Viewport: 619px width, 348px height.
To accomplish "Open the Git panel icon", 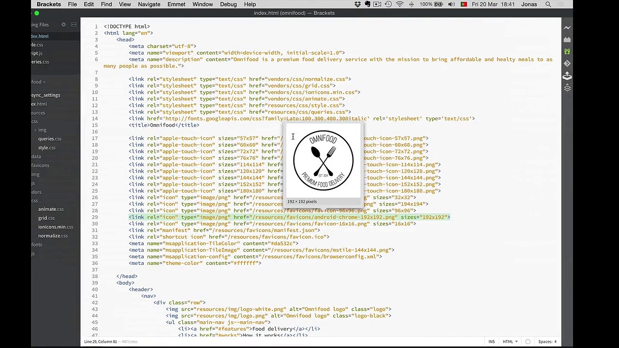I will click(x=567, y=63).
